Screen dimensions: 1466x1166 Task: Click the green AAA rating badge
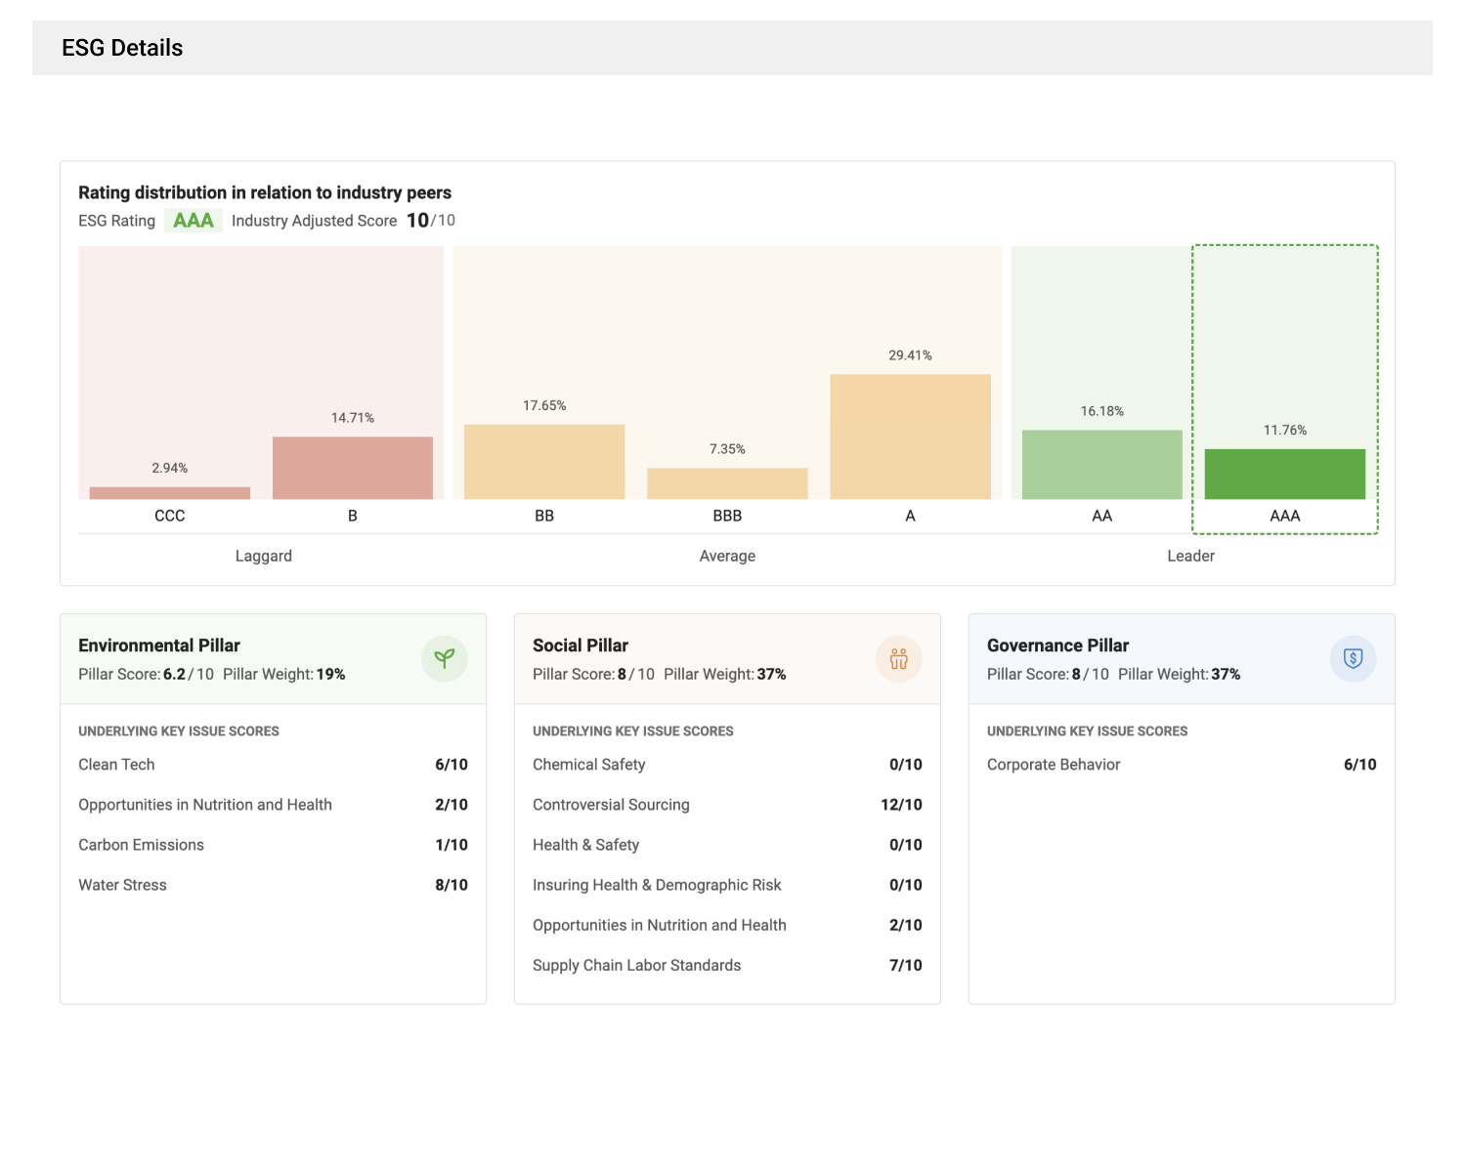194,221
